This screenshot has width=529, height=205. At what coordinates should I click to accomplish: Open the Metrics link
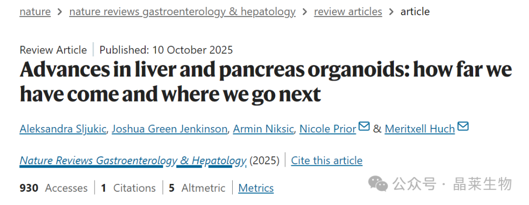[256, 188]
